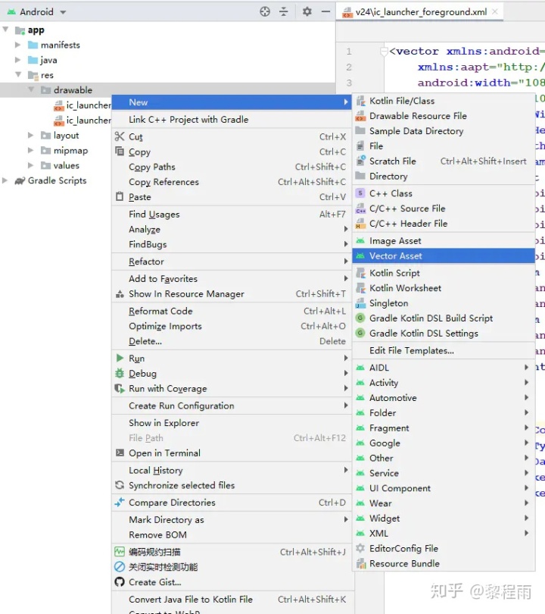Click C/C++ Source File icon
545x614 pixels.
(x=360, y=208)
